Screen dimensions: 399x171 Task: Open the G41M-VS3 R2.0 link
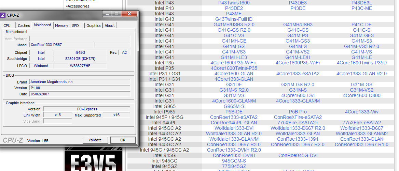coord(361,46)
